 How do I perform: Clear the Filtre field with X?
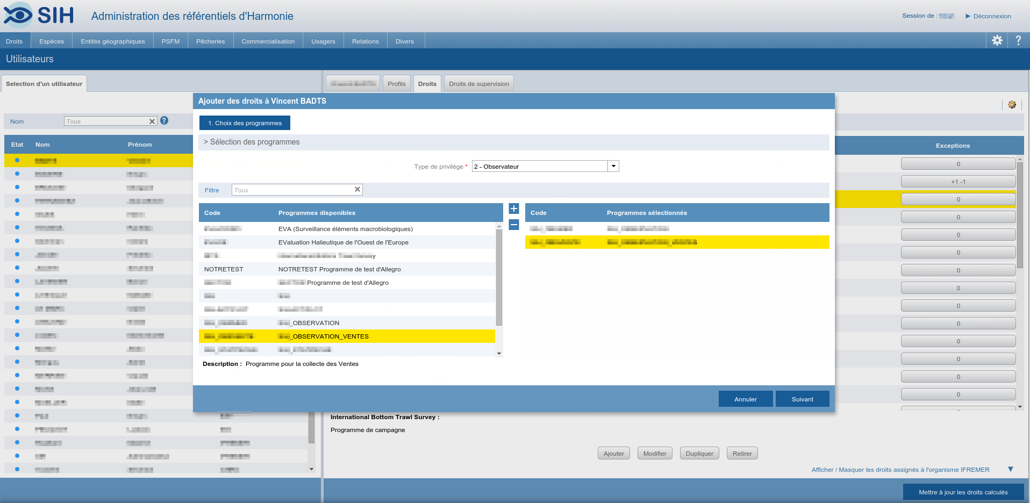tap(357, 189)
